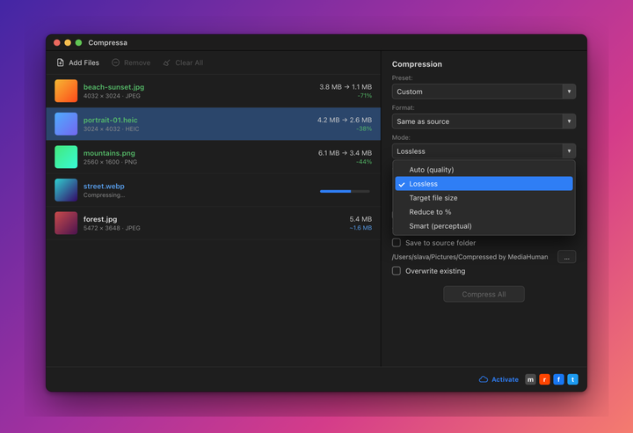Click the 'Compressing...' status text
The width and height of the screenshot is (633, 433).
point(104,195)
